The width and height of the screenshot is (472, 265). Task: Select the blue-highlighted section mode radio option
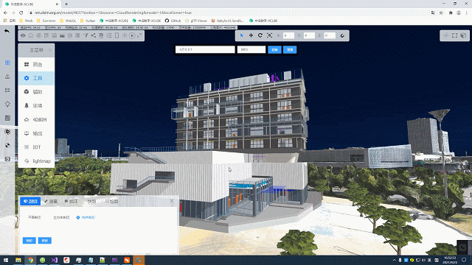[x=86, y=218]
